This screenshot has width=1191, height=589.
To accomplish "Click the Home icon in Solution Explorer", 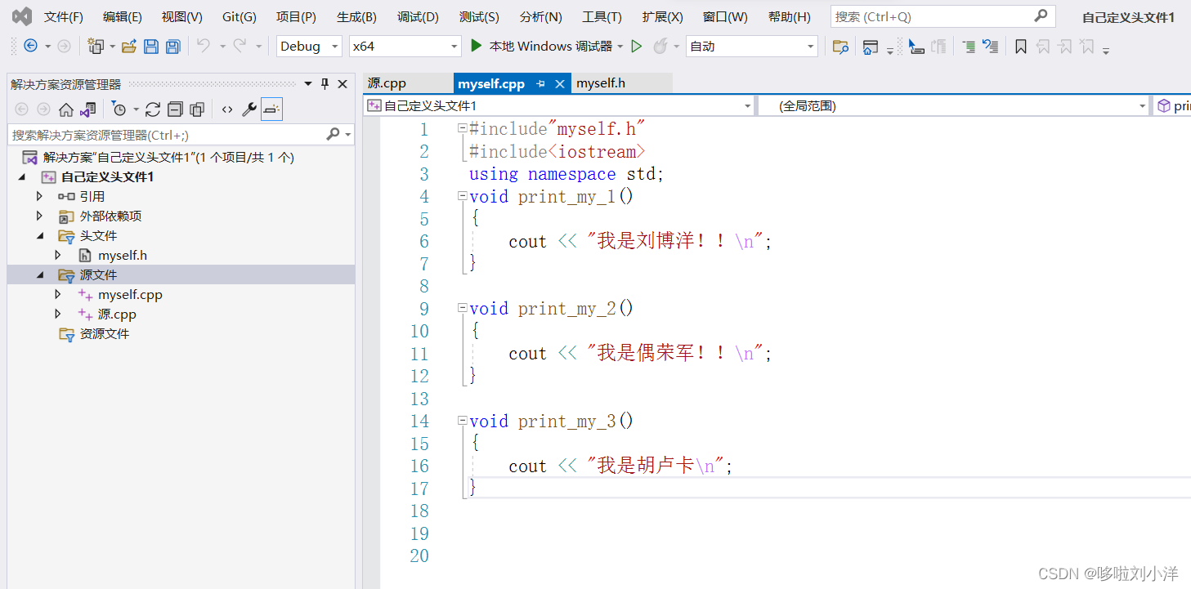I will (x=66, y=109).
